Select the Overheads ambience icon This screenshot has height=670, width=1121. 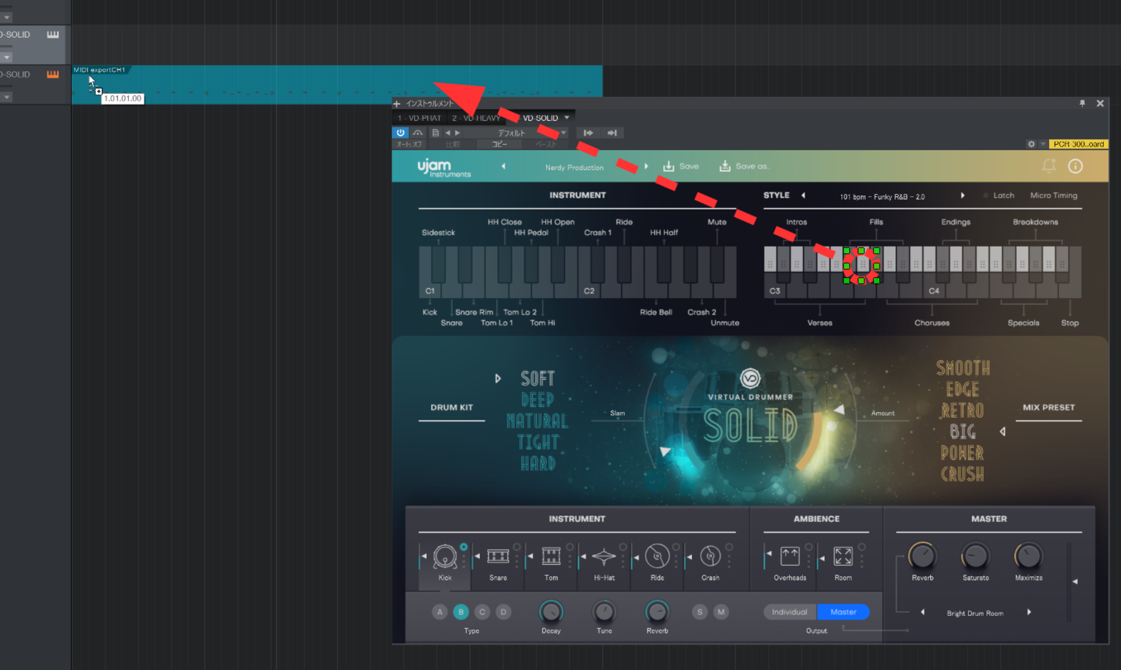[790, 556]
